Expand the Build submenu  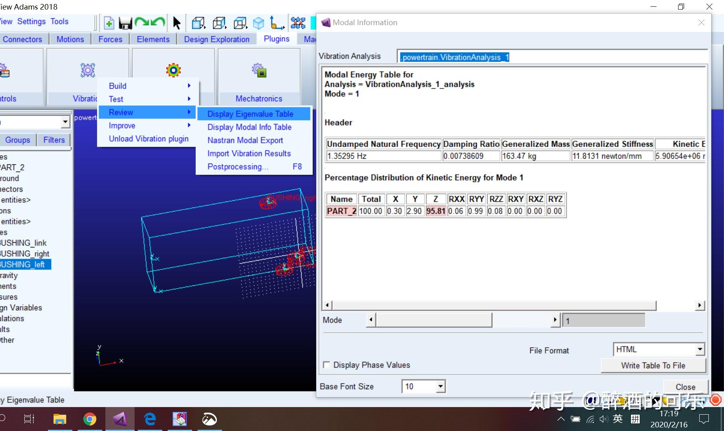pos(148,86)
